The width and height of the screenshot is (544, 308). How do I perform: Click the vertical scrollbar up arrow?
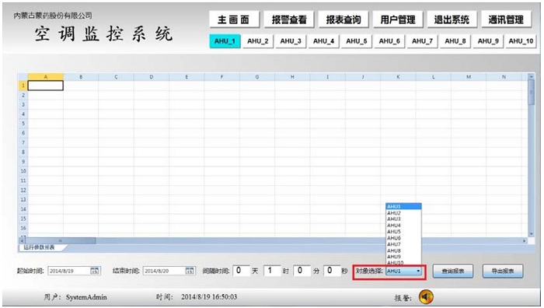(x=531, y=76)
